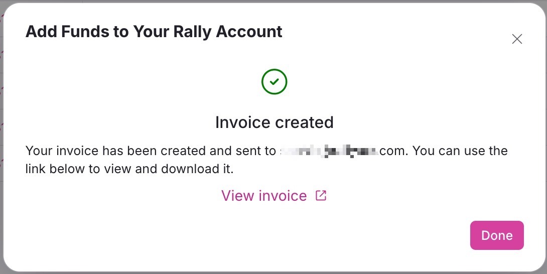Click the Add Funds to Your Rally Account title
The image size is (547, 274).
pos(154,32)
